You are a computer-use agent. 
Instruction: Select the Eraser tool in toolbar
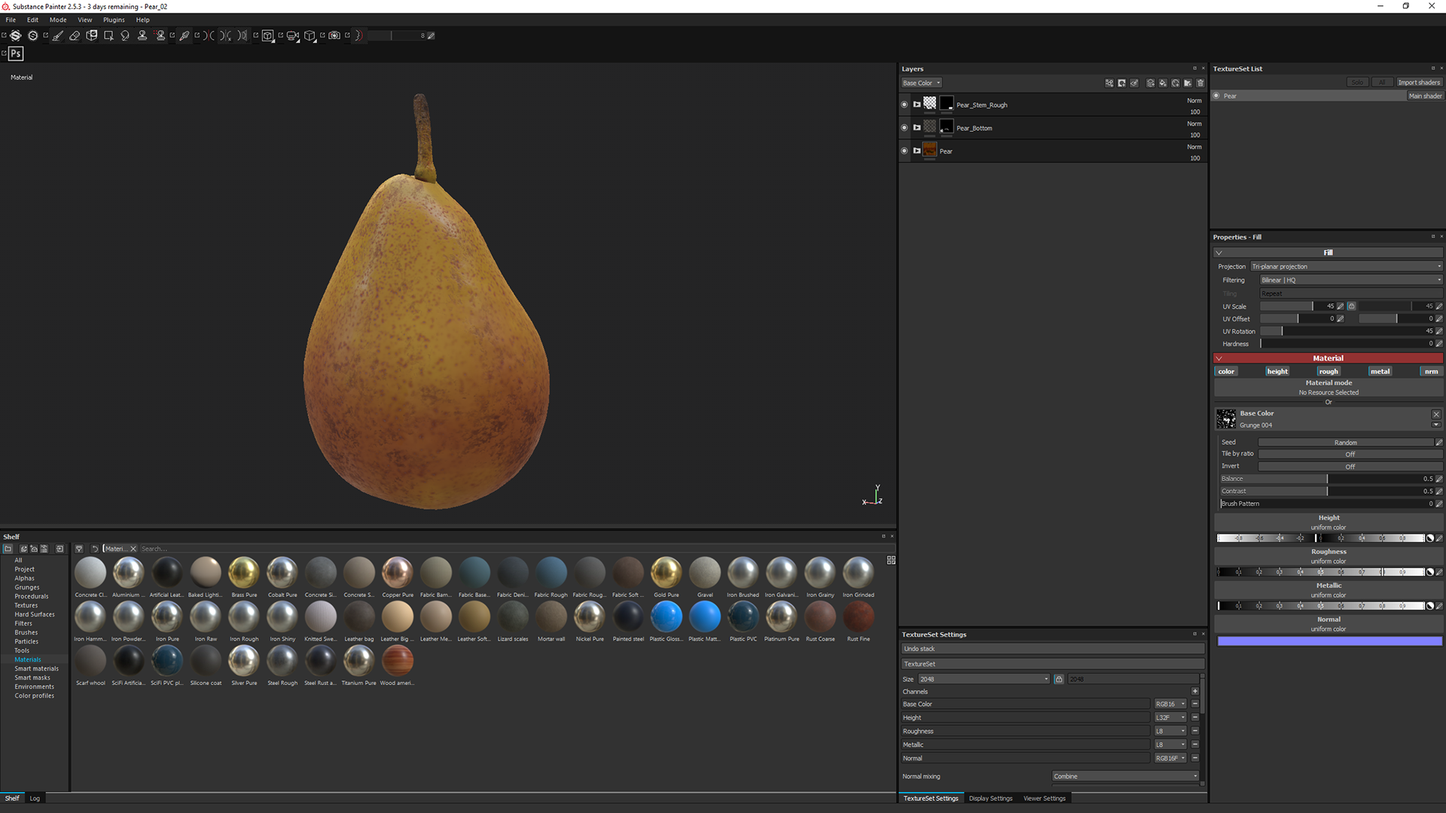click(x=75, y=35)
